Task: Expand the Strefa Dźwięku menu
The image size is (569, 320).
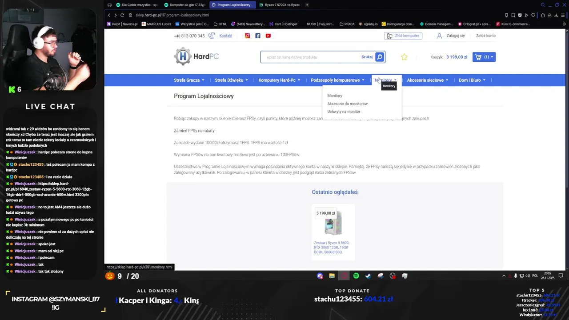Action: [x=231, y=80]
